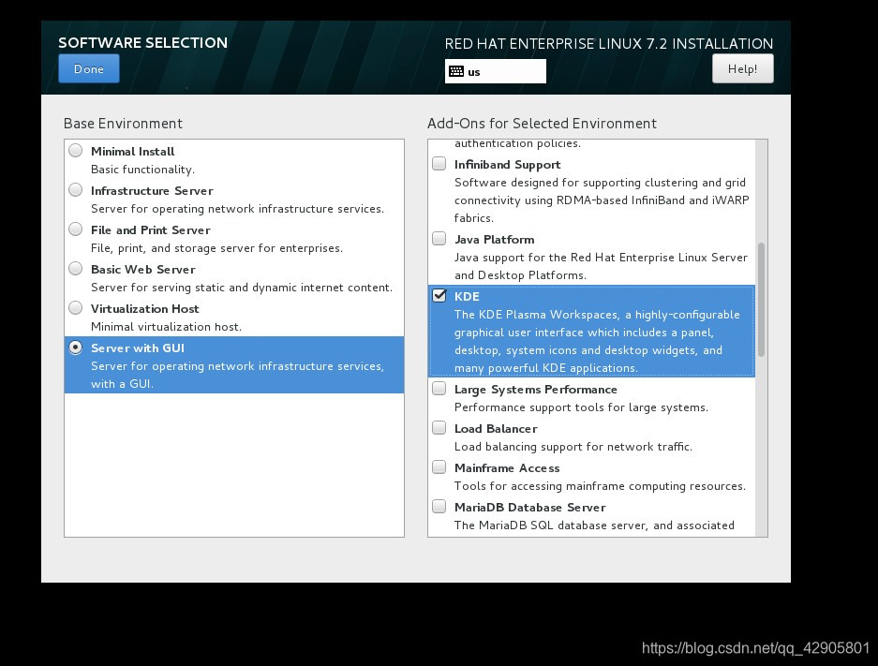
Task: Click the keyboard layout icon
Action: click(456, 71)
